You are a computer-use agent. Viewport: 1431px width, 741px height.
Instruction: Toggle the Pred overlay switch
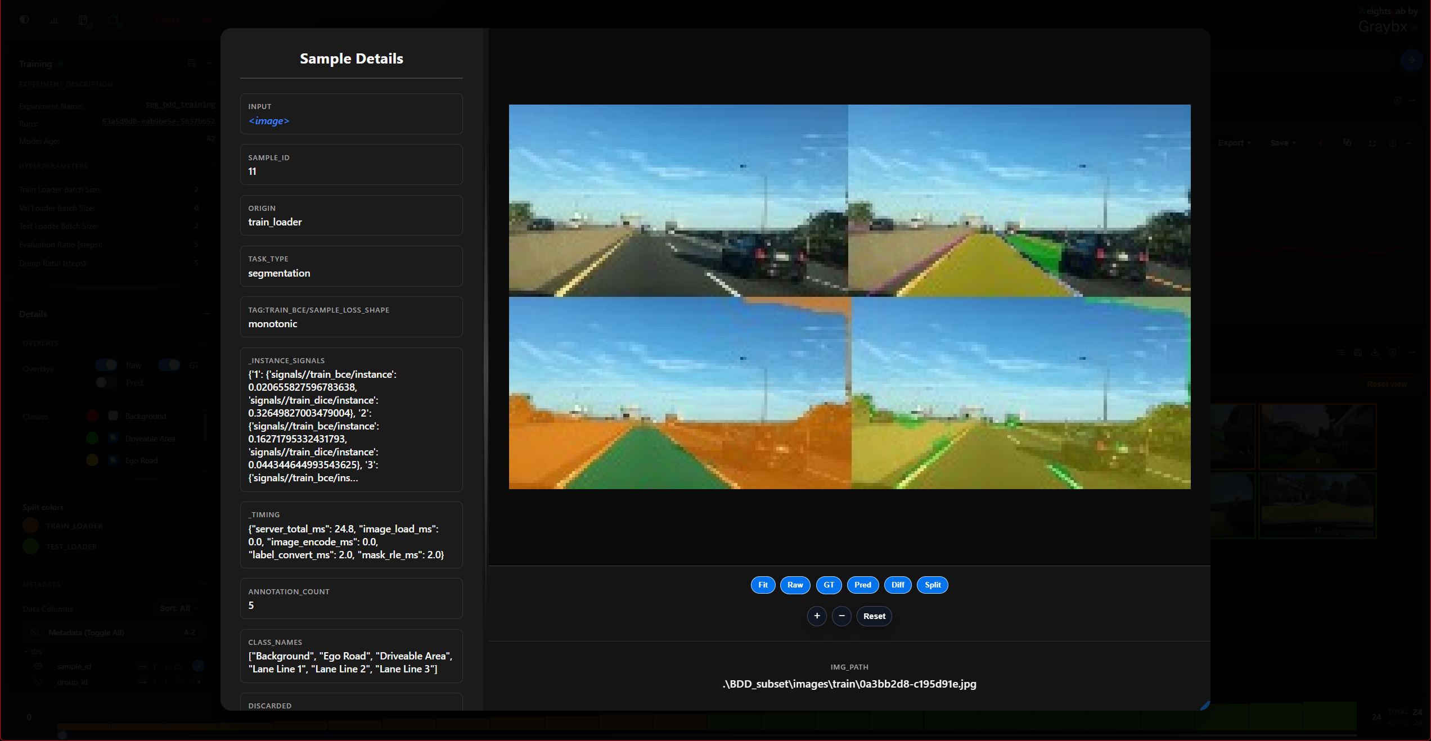tap(106, 382)
